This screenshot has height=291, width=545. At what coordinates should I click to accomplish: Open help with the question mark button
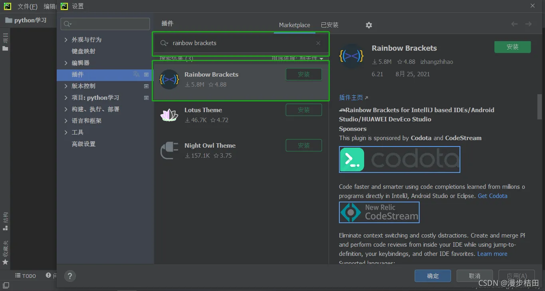pyautogui.click(x=70, y=276)
